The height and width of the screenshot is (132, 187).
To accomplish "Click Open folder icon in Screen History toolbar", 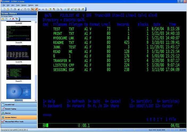I will point(2,19).
